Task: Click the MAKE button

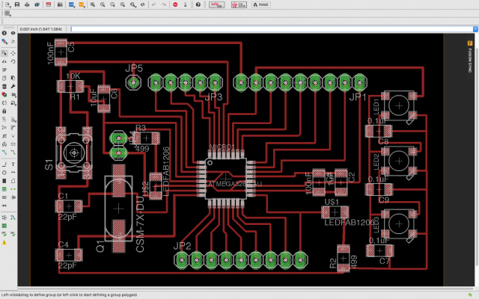Action: [261, 4]
